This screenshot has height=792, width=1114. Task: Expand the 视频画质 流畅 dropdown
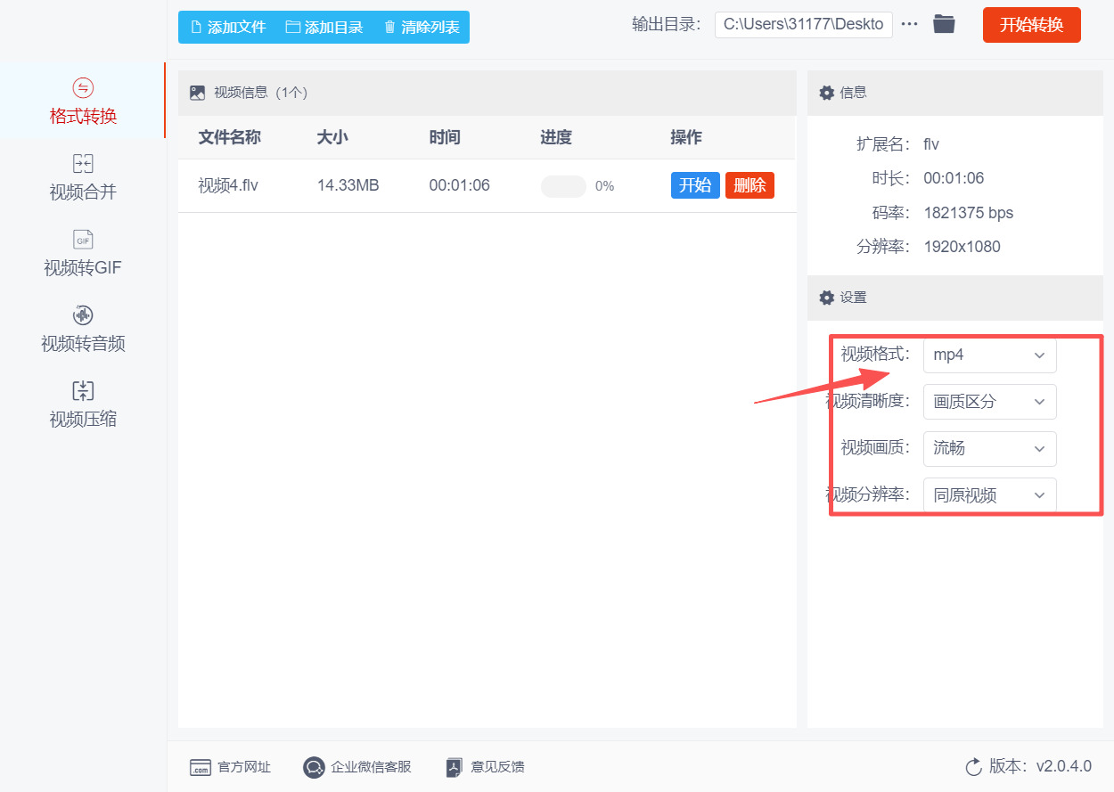click(989, 449)
